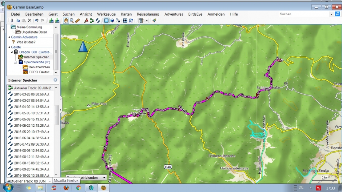
Task: Click in the Suchen search field
Action: [304, 14]
